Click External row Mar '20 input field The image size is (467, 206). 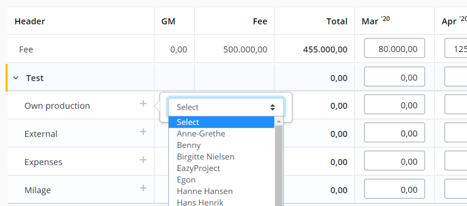tap(394, 132)
